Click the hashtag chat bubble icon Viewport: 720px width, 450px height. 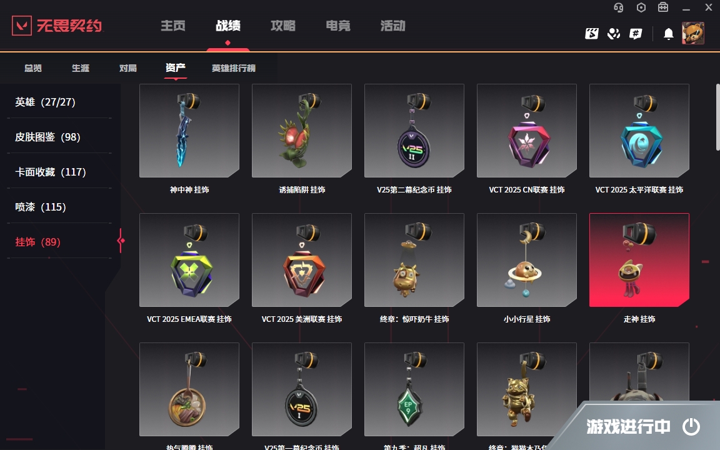click(x=636, y=34)
